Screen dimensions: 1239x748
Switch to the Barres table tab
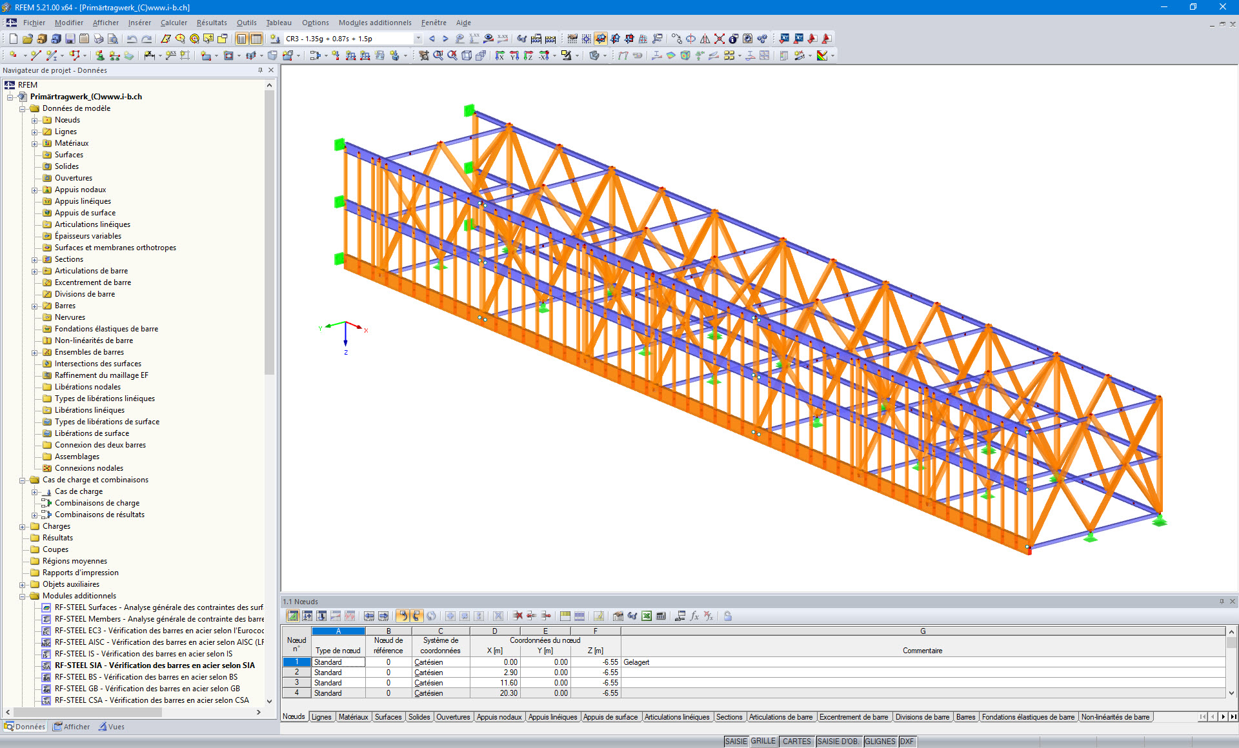pos(966,716)
